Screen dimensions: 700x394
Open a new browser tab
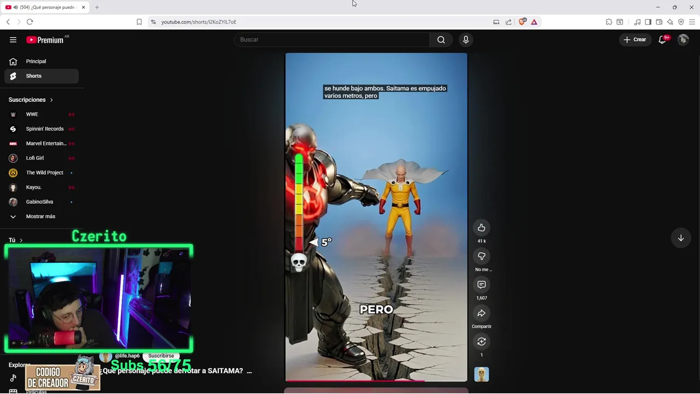tap(97, 7)
